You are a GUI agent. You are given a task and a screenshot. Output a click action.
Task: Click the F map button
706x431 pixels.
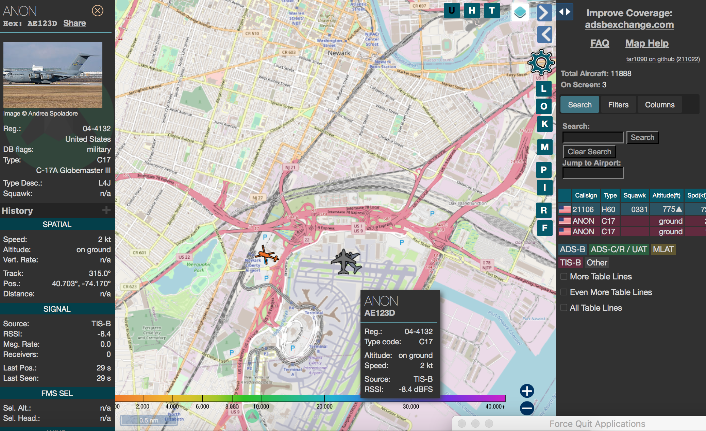coord(544,228)
